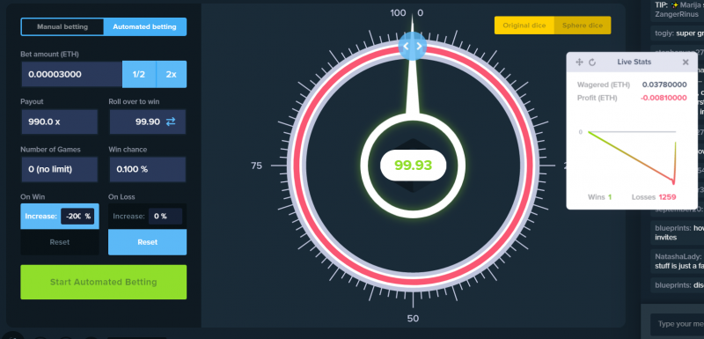Select the On Win Reset option
This screenshot has width=704, height=339.
pos(60,242)
